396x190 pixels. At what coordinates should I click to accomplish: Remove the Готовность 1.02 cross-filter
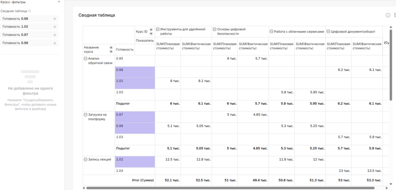pyautogui.click(x=55, y=27)
